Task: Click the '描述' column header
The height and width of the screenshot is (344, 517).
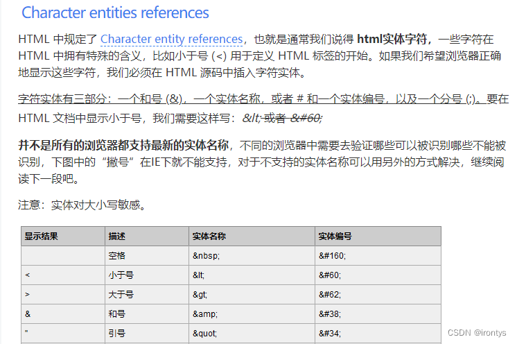Action: pos(147,236)
